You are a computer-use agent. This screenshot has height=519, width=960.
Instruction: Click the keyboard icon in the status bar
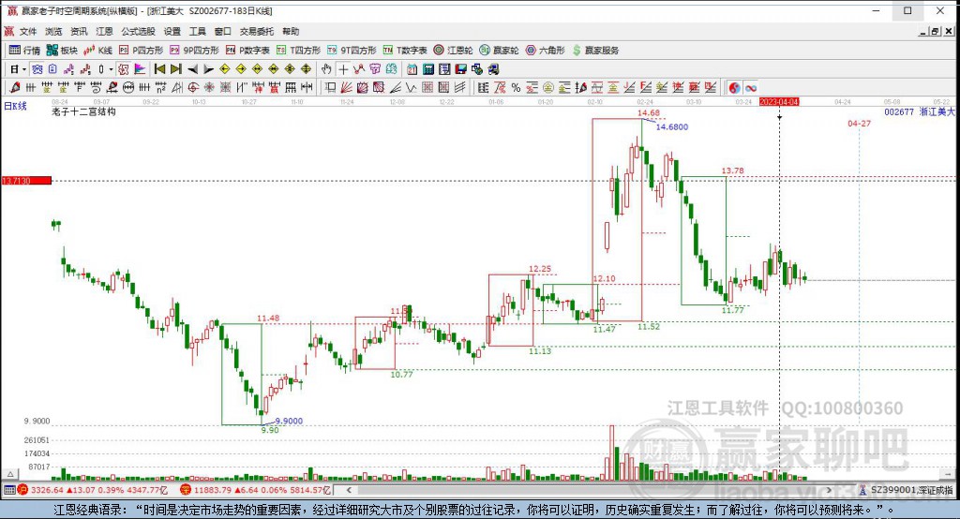(x=8, y=490)
